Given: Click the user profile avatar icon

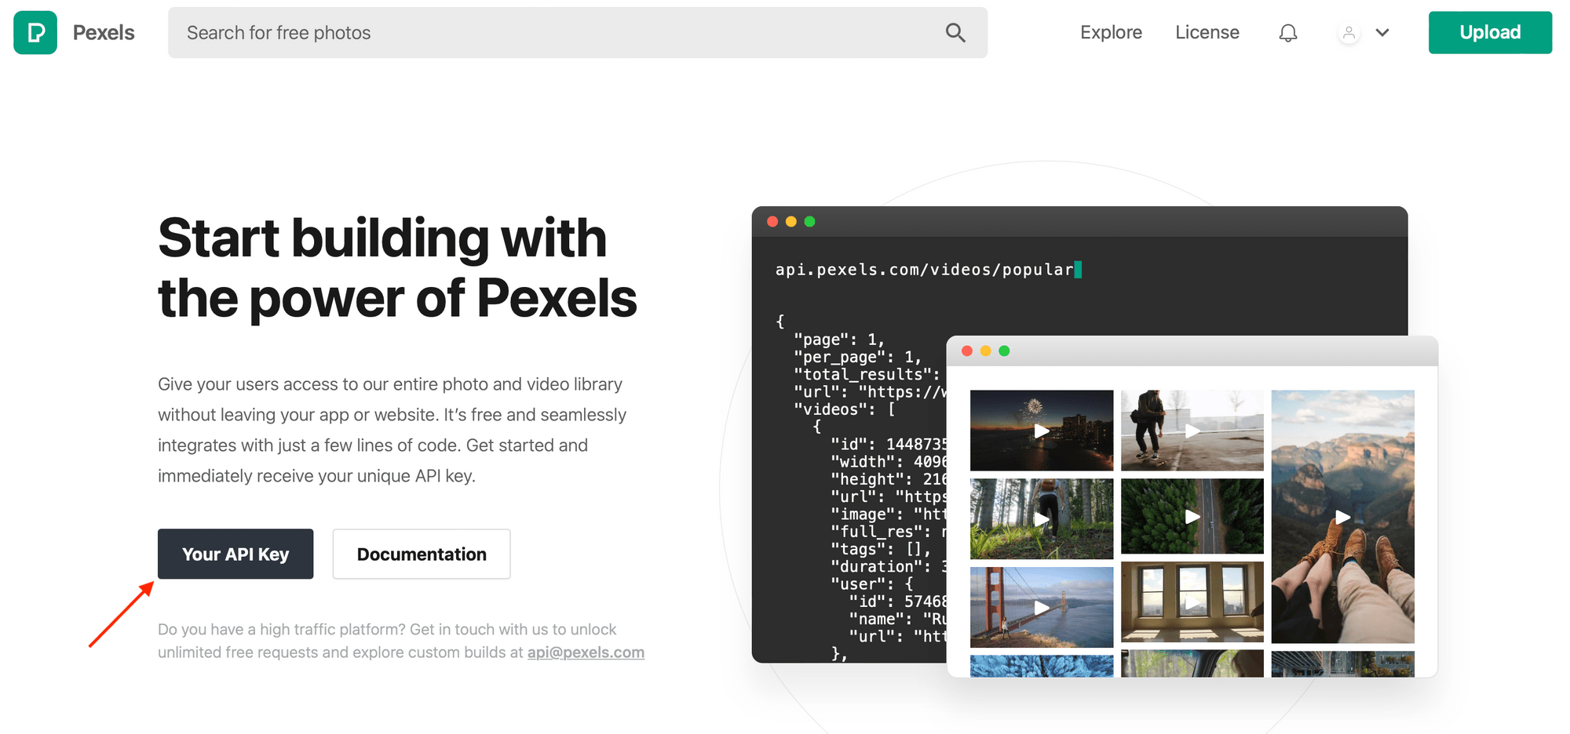Looking at the screenshot, I should [x=1349, y=33].
